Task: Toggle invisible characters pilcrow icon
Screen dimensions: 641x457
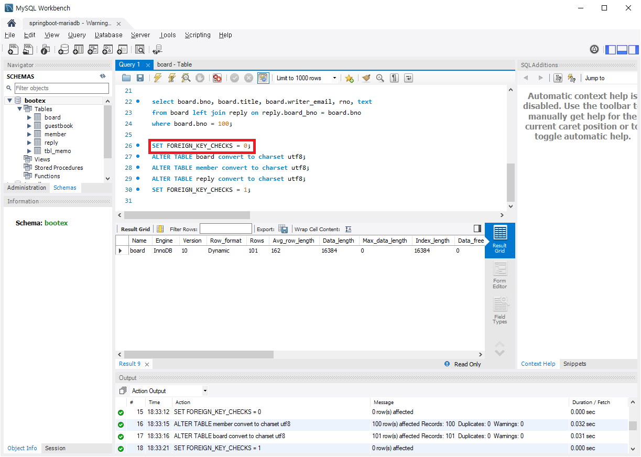Action: coord(394,78)
